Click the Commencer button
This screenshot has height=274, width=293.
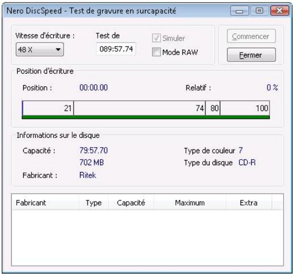251,36
